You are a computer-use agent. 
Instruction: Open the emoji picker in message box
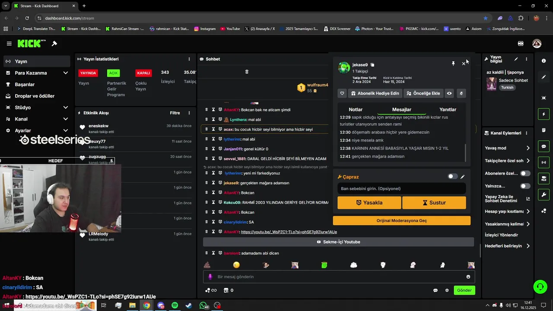[x=468, y=277]
